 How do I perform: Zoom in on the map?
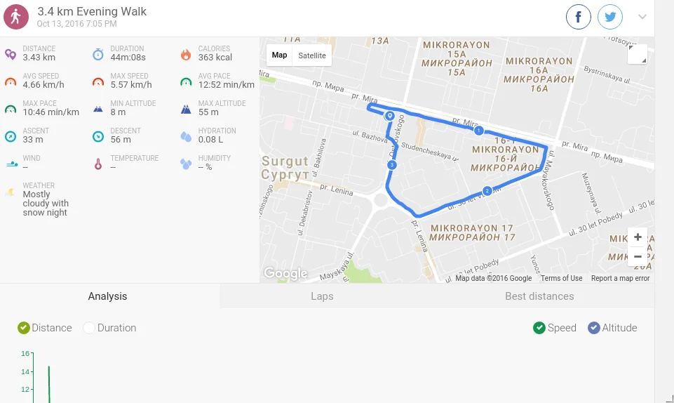point(638,237)
